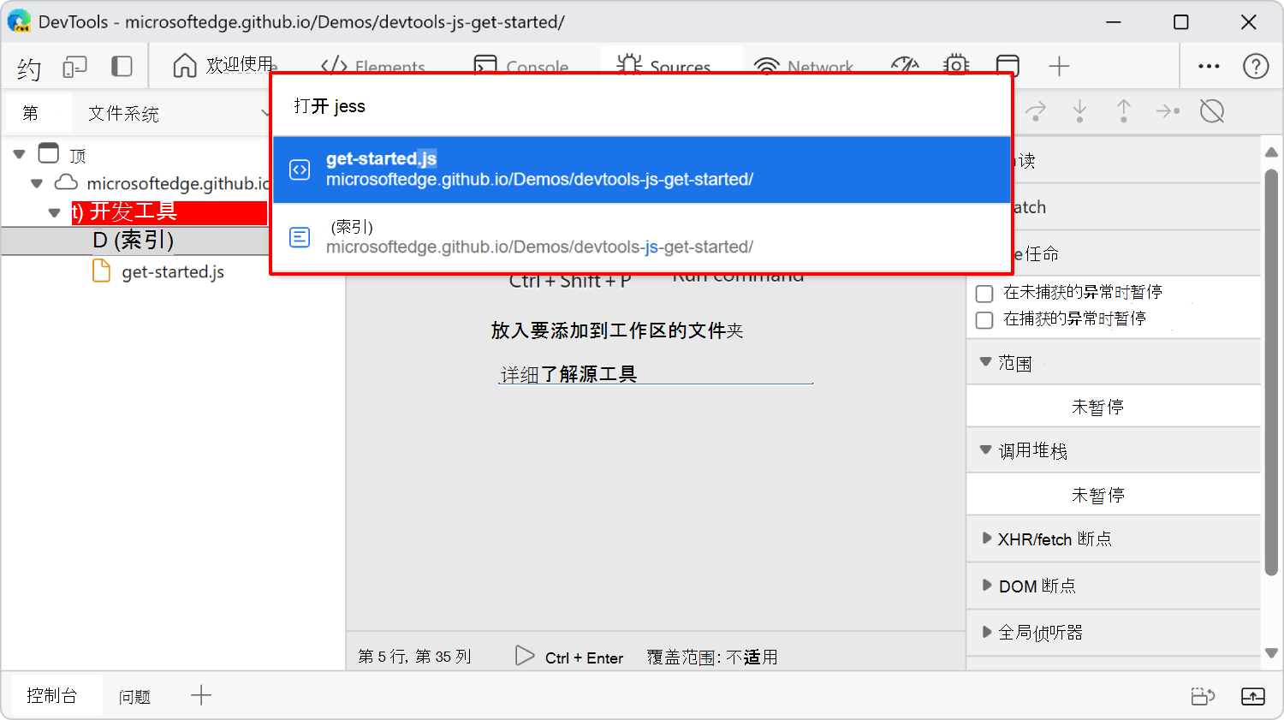1284x720 pixels.
Task: Open the Welcome home tab
Action: [x=224, y=65]
